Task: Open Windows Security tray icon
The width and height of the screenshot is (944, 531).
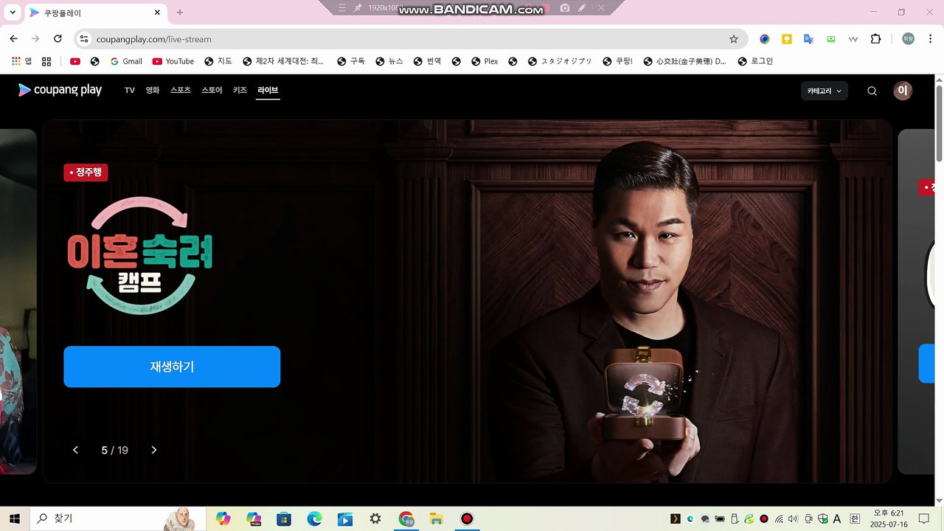Action: click(823, 518)
